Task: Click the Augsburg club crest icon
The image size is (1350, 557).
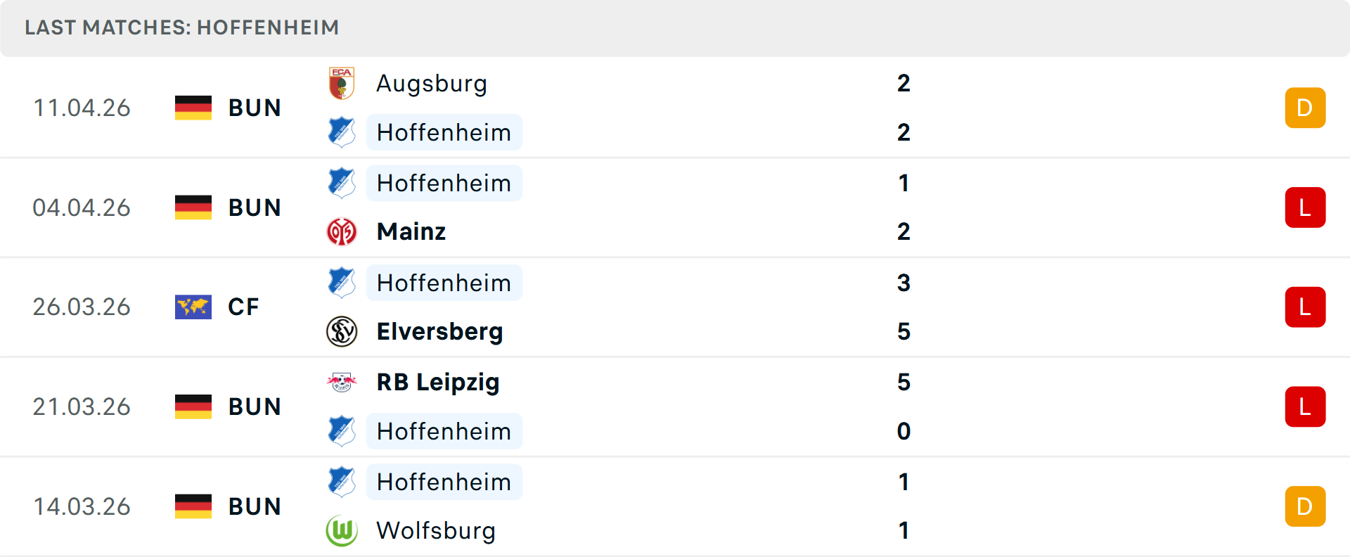Action: [342, 83]
